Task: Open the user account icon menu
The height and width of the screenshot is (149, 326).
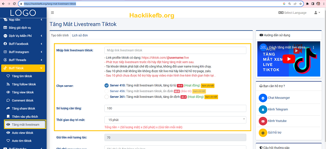Action: pos(317,13)
